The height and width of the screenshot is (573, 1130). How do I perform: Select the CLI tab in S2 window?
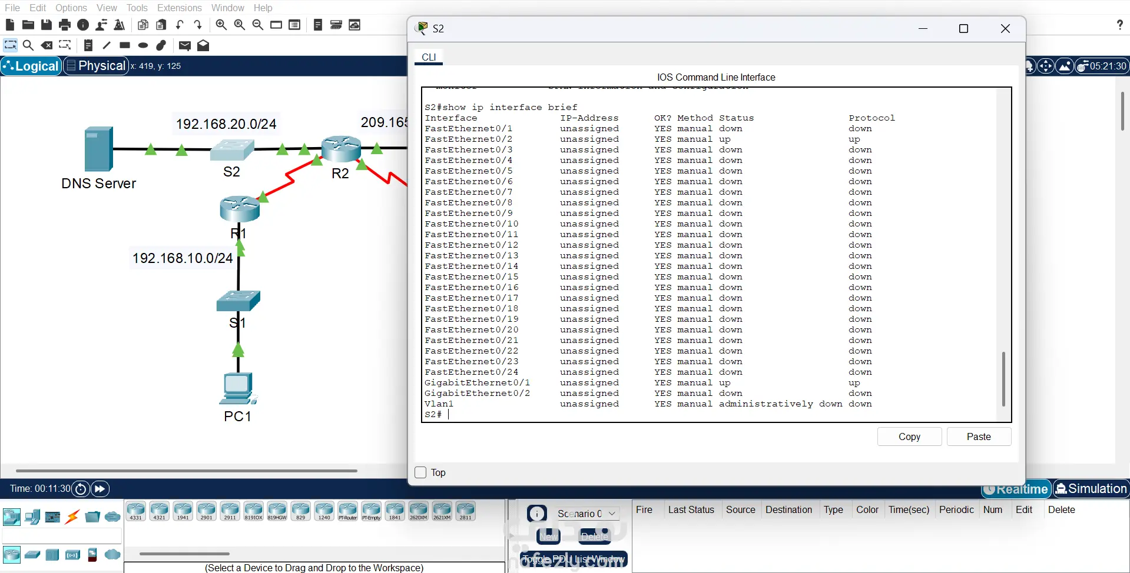pos(429,57)
